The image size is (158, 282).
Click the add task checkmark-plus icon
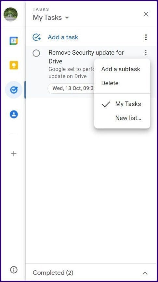(36, 37)
